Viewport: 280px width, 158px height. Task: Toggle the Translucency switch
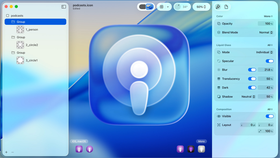click(252, 79)
